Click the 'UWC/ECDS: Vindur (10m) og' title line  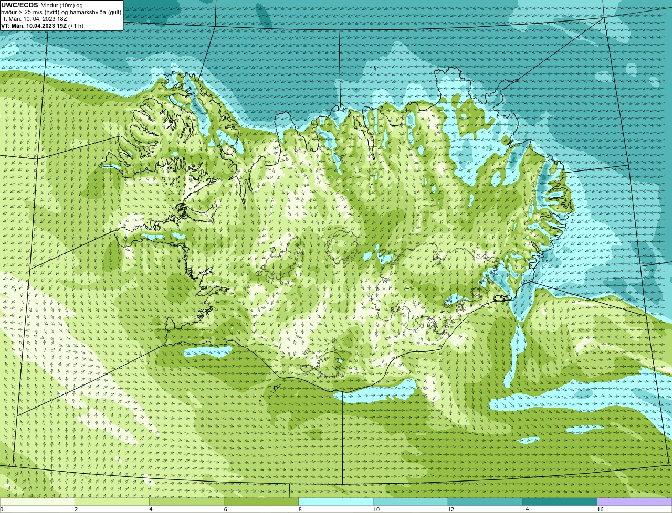(42, 5)
